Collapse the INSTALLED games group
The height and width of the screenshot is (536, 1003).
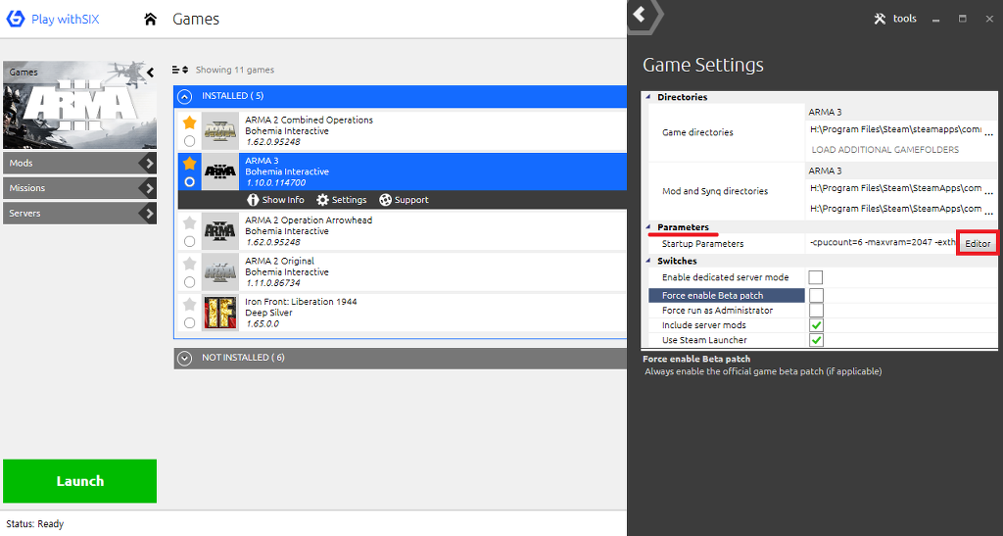[185, 96]
